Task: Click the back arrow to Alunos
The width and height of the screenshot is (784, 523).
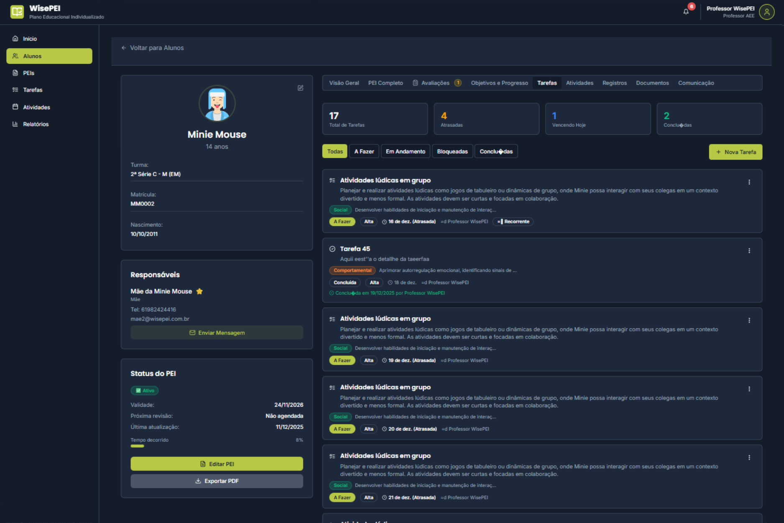Action: tap(124, 48)
